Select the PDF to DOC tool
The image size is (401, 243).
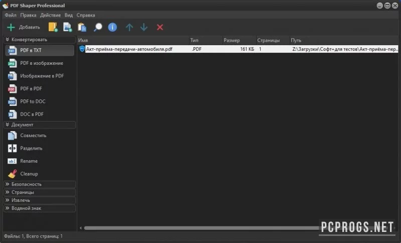pyautogui.click(x=40, y=101)
